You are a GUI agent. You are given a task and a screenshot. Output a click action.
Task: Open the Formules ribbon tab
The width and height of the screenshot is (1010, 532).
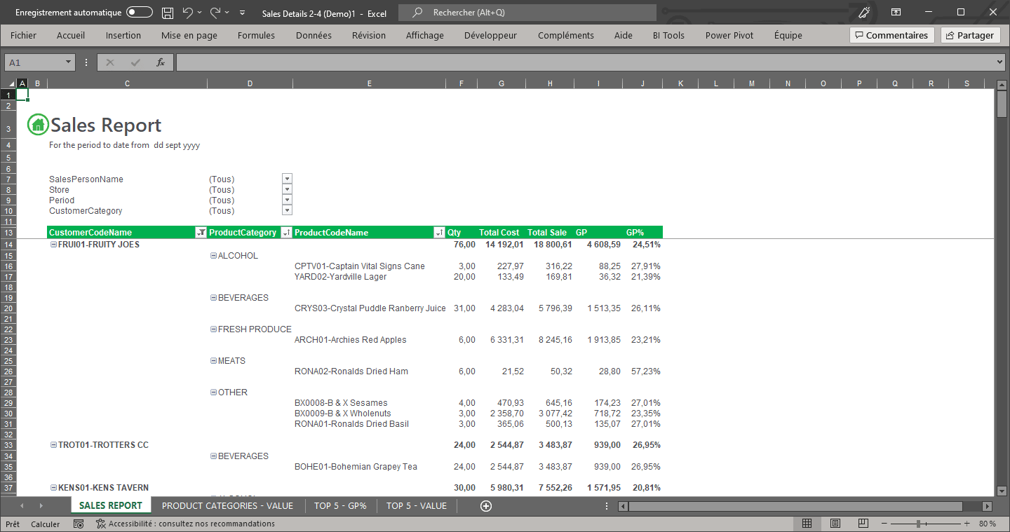click(x=256, y=35)
